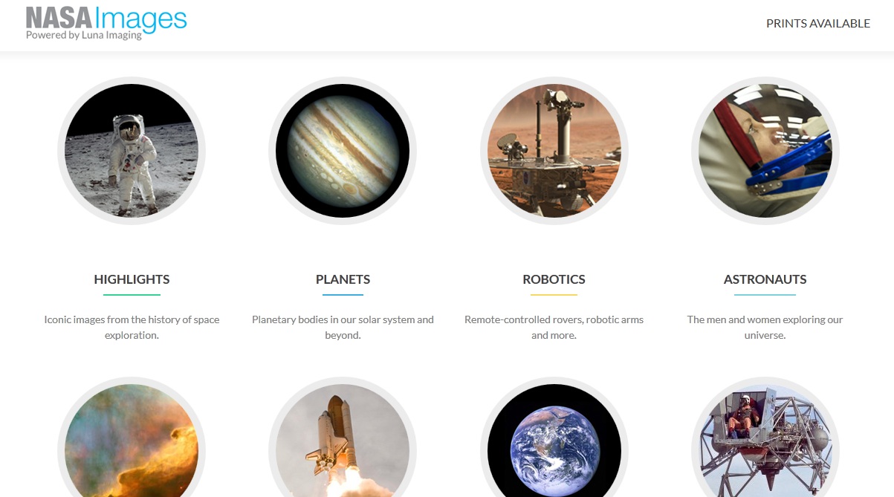Image resolution: width=894 pixels, height=497 pixels.
Task: Open the Jupiter Planets circle image
Action: pyautogui.click(x=343, y=151)
